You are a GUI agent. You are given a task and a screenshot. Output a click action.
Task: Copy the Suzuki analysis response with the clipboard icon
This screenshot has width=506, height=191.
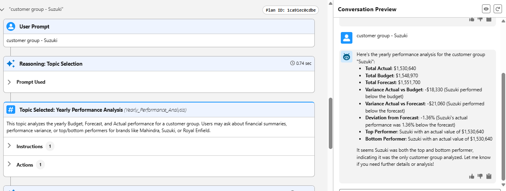[488, 176]
